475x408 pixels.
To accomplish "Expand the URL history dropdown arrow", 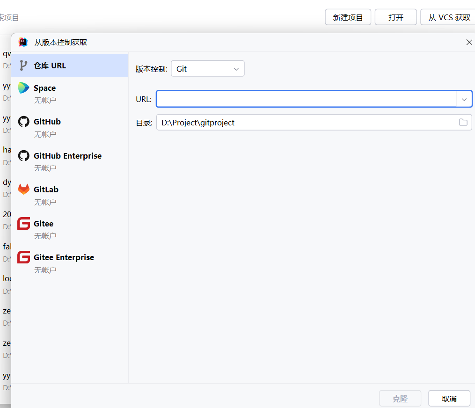I will [464, 99].
